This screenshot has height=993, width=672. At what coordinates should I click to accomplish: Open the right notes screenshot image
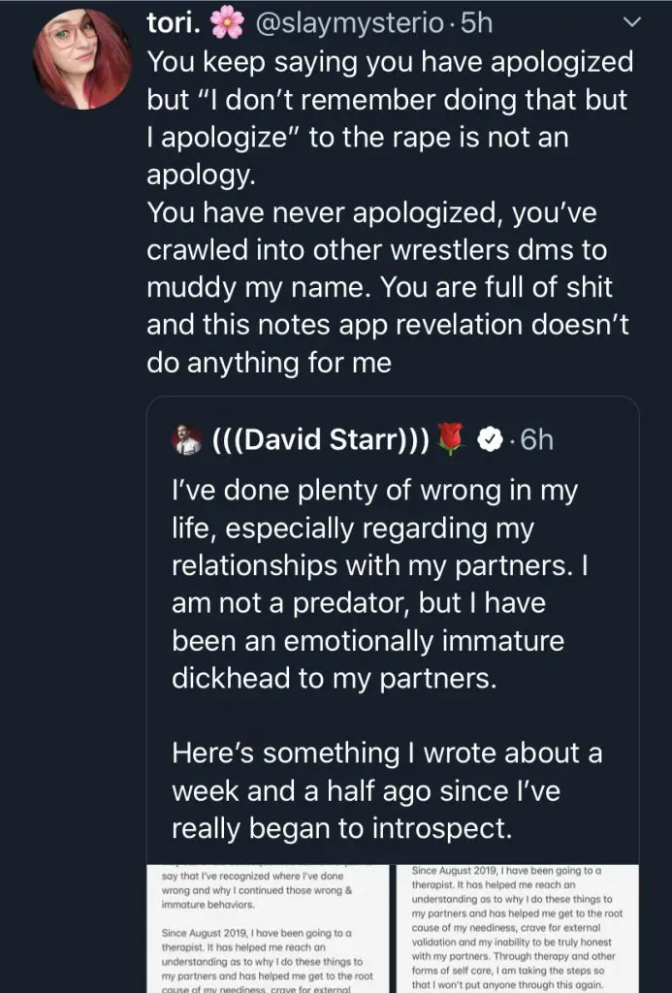pos(519,928)
